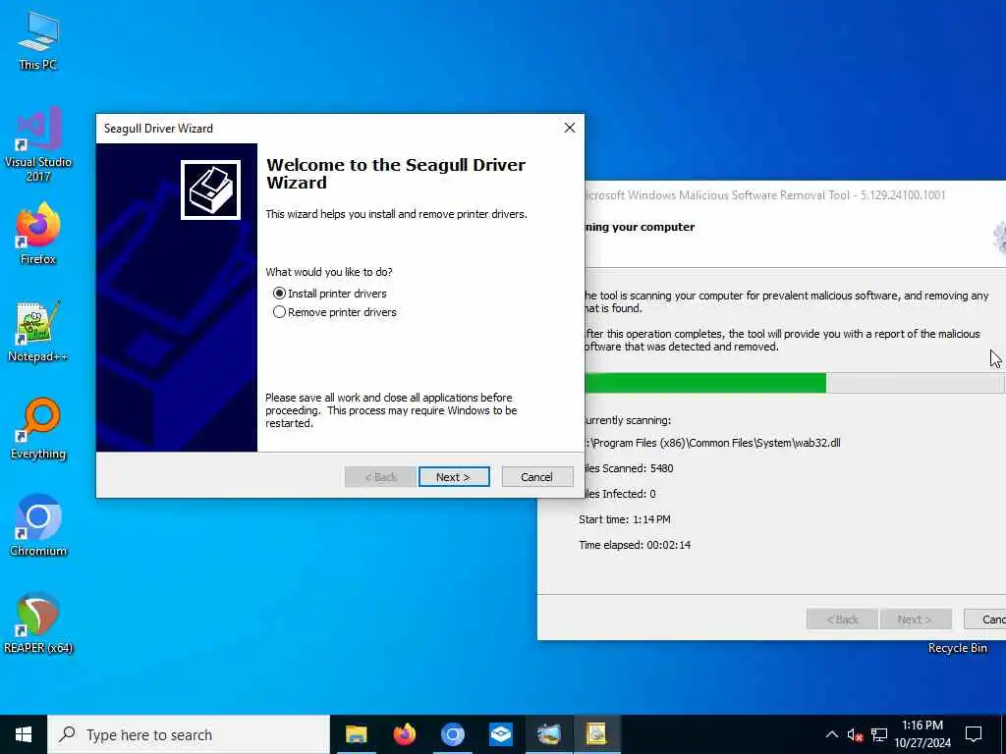This screenshot has width=1006, height=754.
Task: Open Firefox desktop shortcut
Action: [38, 234]
